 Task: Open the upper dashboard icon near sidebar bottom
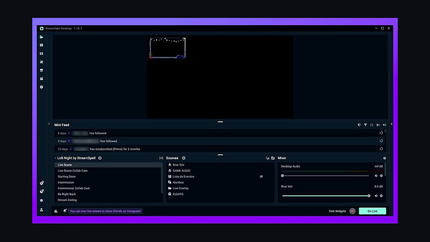pos(42,183)
